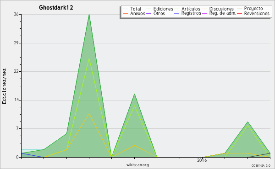
Task: Click the 7 y-axis value
Action: pos(17,128)
